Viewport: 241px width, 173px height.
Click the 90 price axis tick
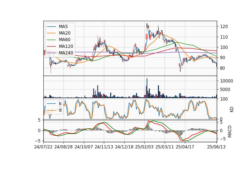click(x=223, y=58)
